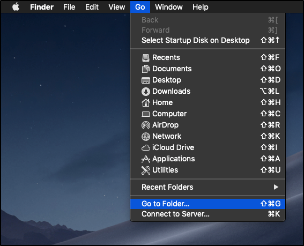
Task: Click the Home house icon
Action: [x=146, y=102]
